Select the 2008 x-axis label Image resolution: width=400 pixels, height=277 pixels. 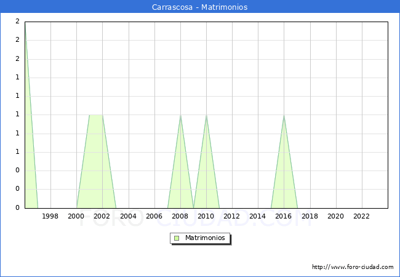click(180, 216)
